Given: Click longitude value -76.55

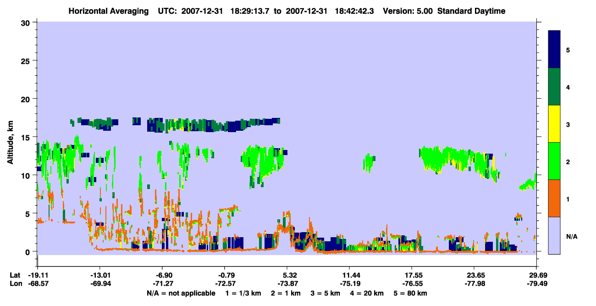Looking at the screenshot, I should [x=412, y=284].
